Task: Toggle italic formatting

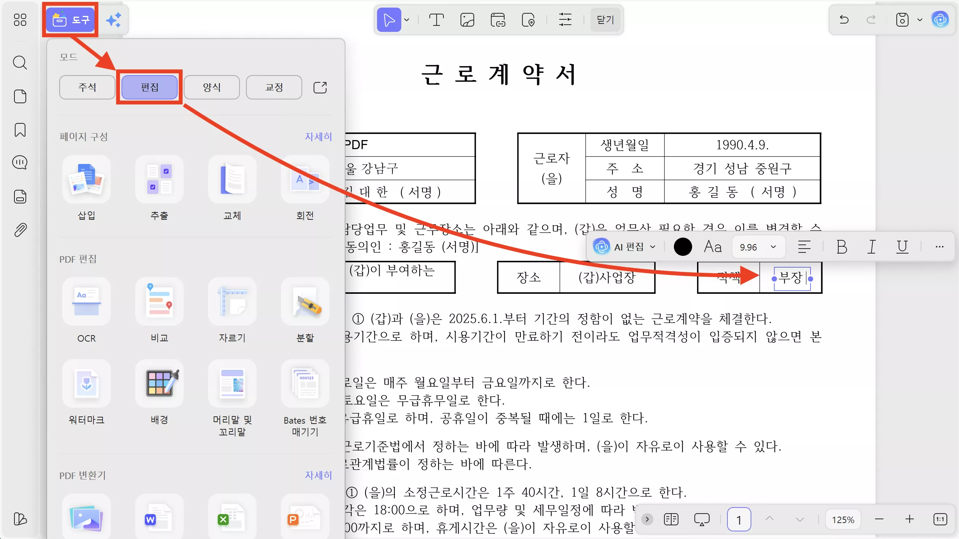Action: click(871, 247)
